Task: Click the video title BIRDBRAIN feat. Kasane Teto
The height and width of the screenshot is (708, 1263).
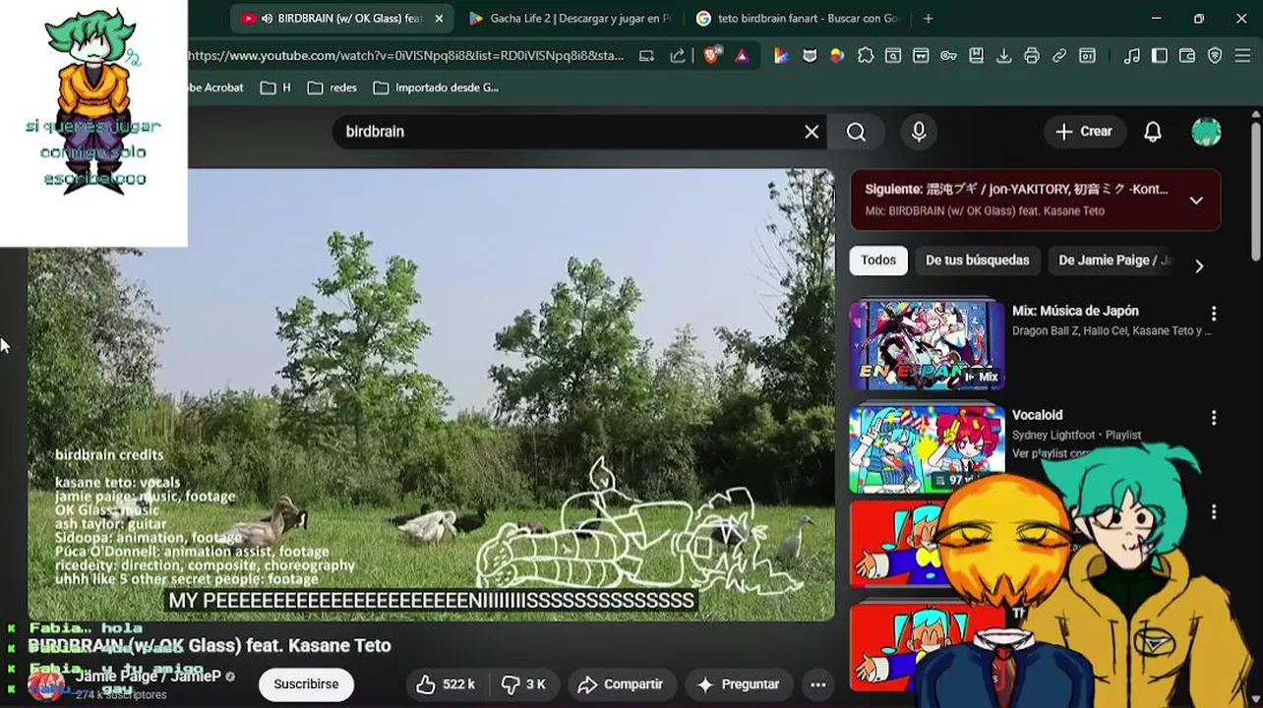Action: click(x=210, y=646)
